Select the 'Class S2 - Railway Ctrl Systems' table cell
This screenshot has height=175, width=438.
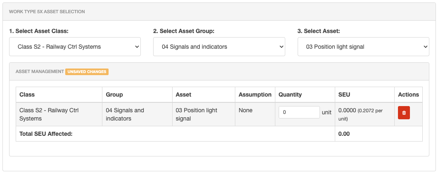59,114
